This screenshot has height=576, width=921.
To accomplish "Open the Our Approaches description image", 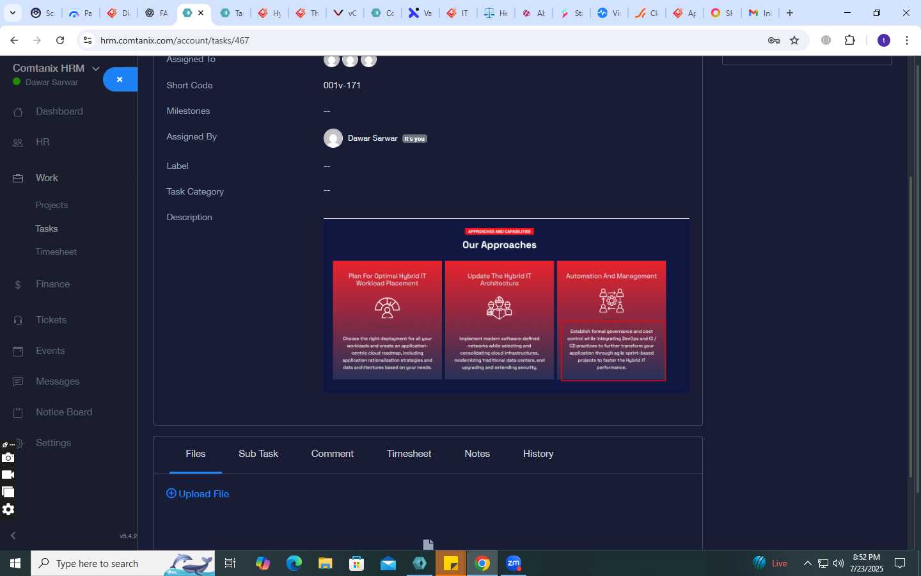I will (x=507, y=307).
